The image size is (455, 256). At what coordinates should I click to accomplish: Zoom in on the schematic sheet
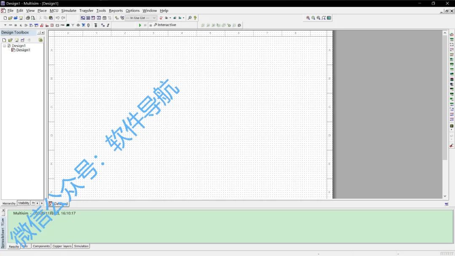(308, 18)
